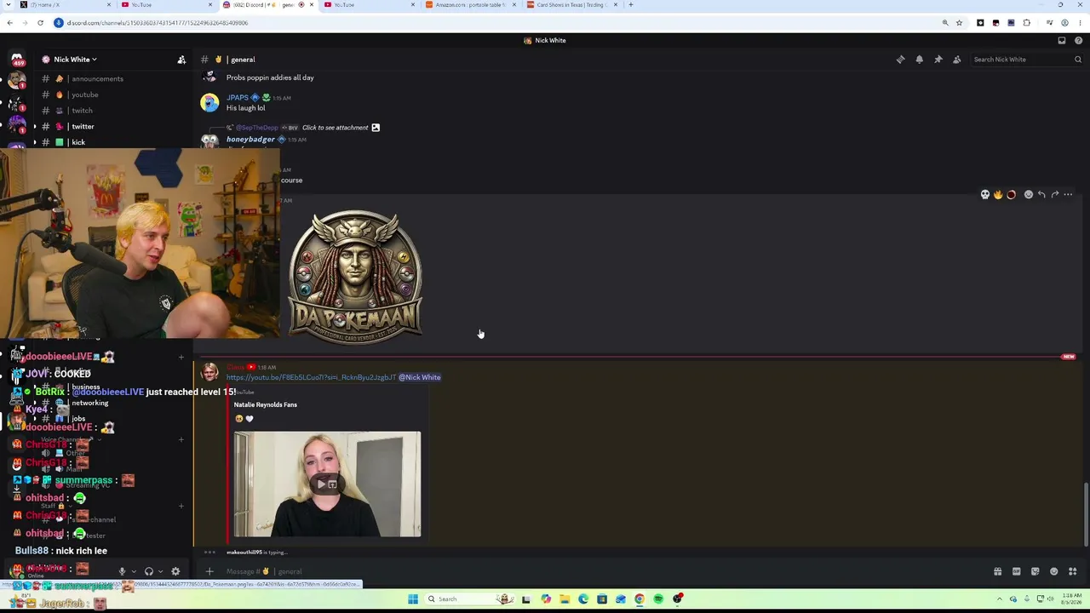Open Natalie Reynolds Fans video title

click(x=266, y=405)
